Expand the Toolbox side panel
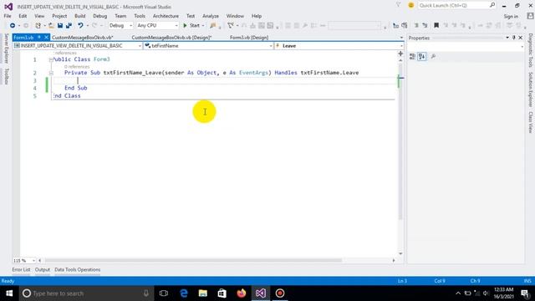The width and height of the screenshot is (535, 301). pyautogui.click(x=6, y=76)
